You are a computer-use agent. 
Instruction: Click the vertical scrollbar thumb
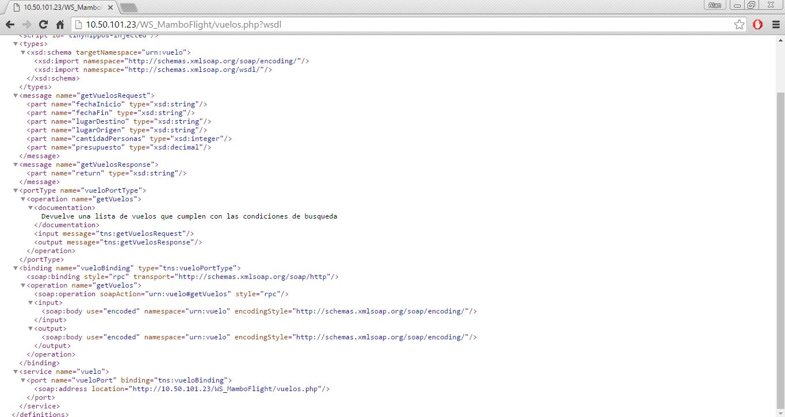click(780, 253)
